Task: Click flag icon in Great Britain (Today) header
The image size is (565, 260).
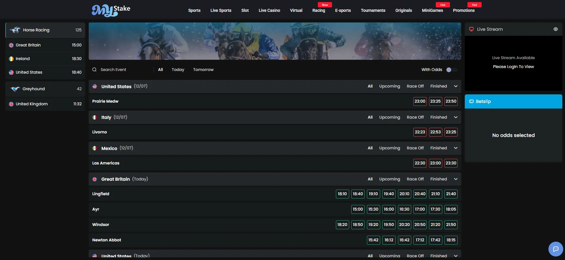Action: [x=95, y=179]
